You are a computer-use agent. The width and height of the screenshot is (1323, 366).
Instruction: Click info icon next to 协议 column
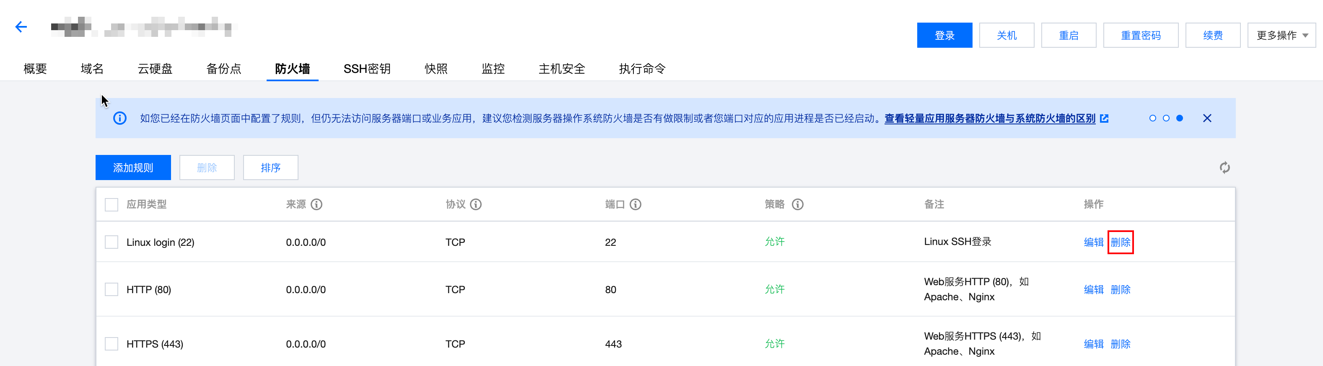476,204
